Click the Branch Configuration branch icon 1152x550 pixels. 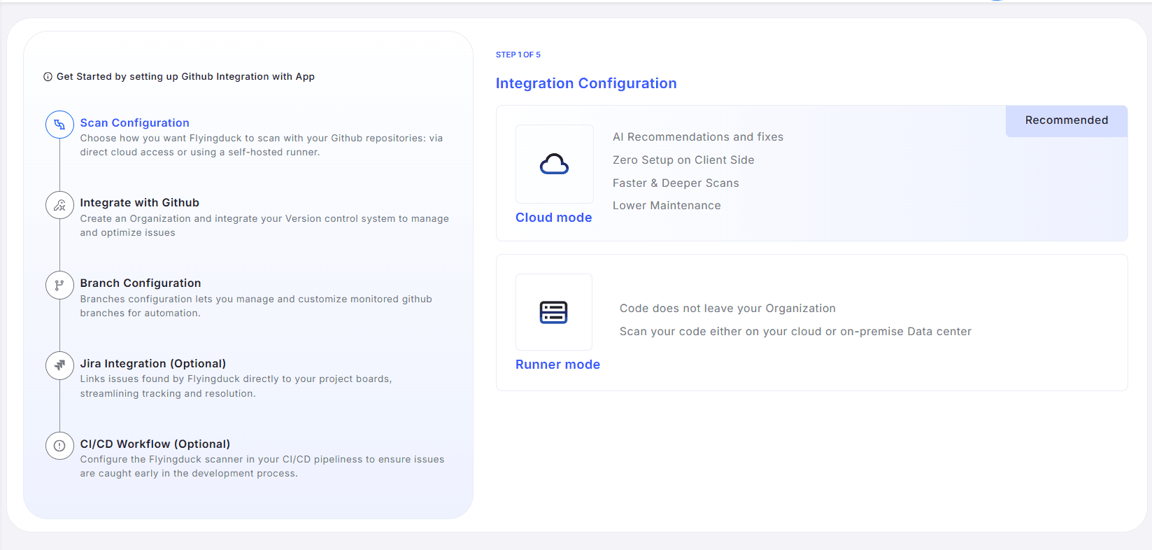tap(59, 285)
